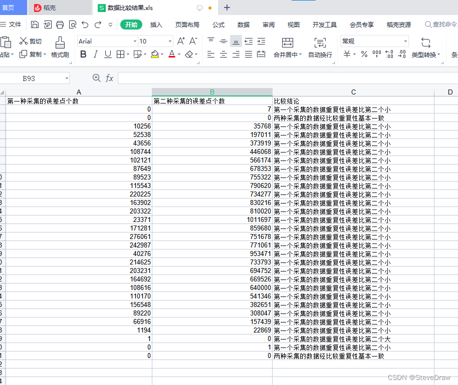This screenshot has height=385, width=458.
Task: Expand quick access toolbar customize arrow
Action: click(x=110, y=25)
